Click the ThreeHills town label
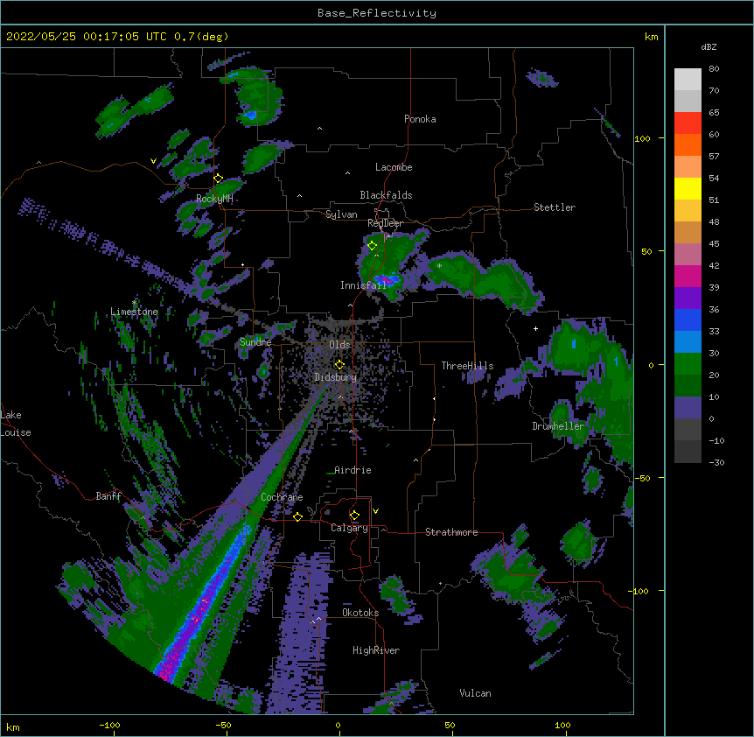 coord(467,366)
